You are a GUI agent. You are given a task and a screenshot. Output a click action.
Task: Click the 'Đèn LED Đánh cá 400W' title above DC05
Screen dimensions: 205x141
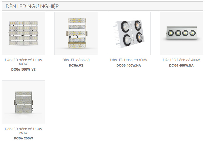click(129, 60)
